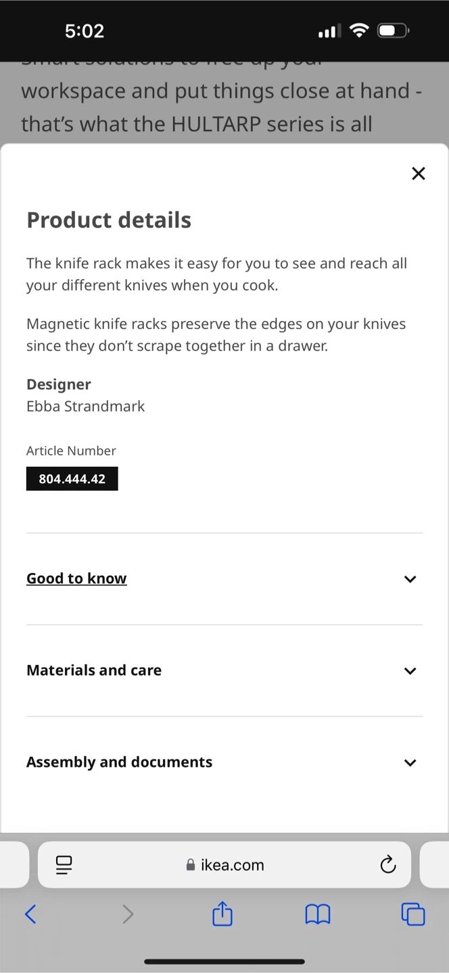This screenshot has width=449, height=973.
Task: Open the Good to know section title
Action: (76, 578)
